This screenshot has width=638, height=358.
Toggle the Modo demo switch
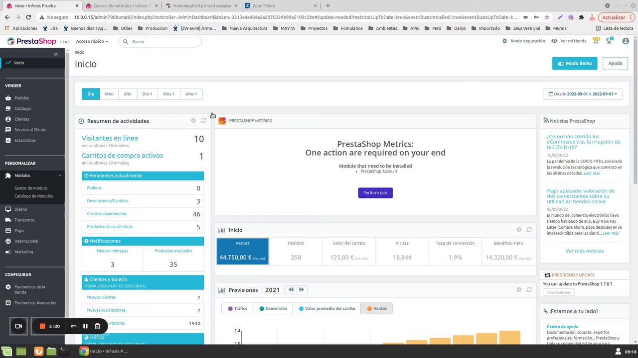(575, 64)
